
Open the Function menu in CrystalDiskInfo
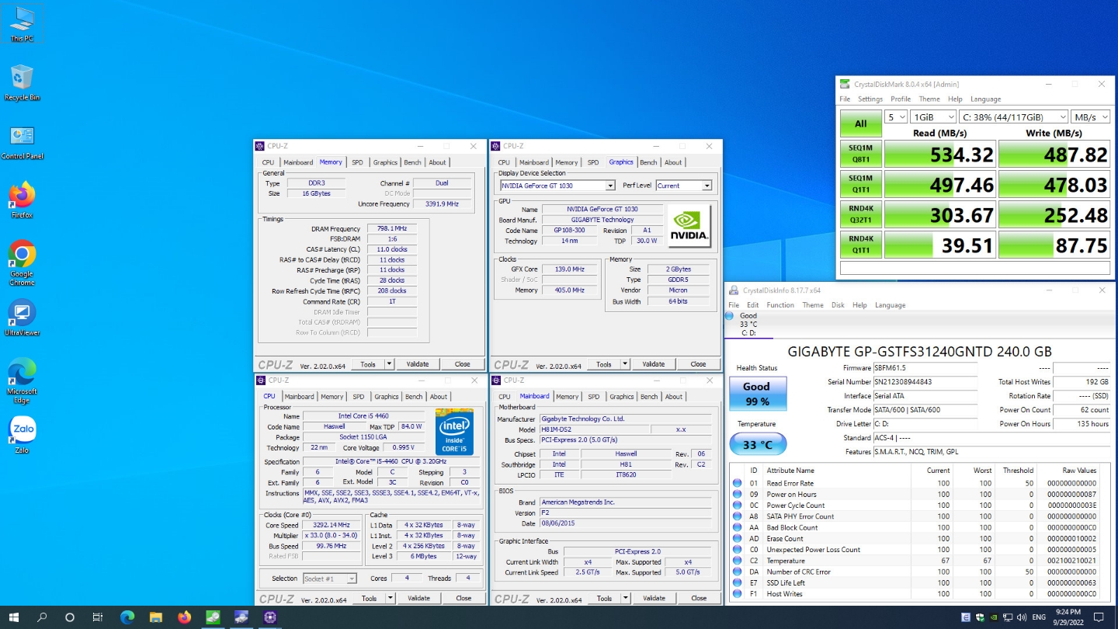click(x=780, y=305)
